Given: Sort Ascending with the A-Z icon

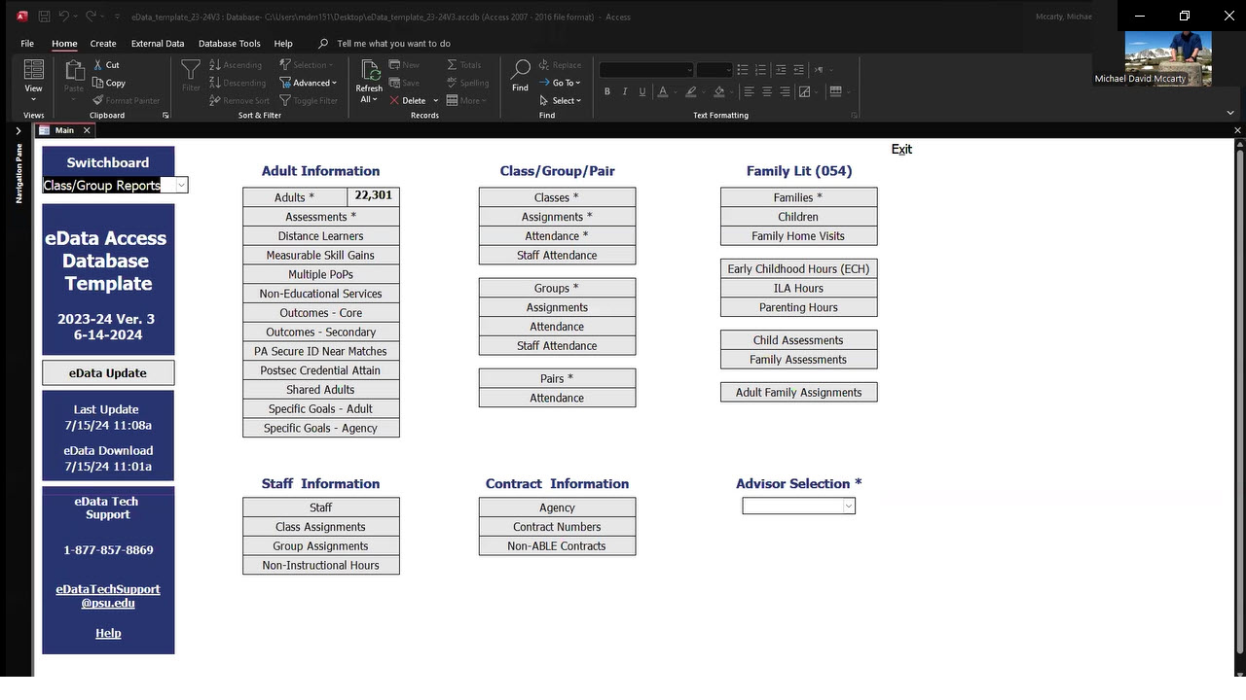Looking at the screenshot, I should 215,65.
